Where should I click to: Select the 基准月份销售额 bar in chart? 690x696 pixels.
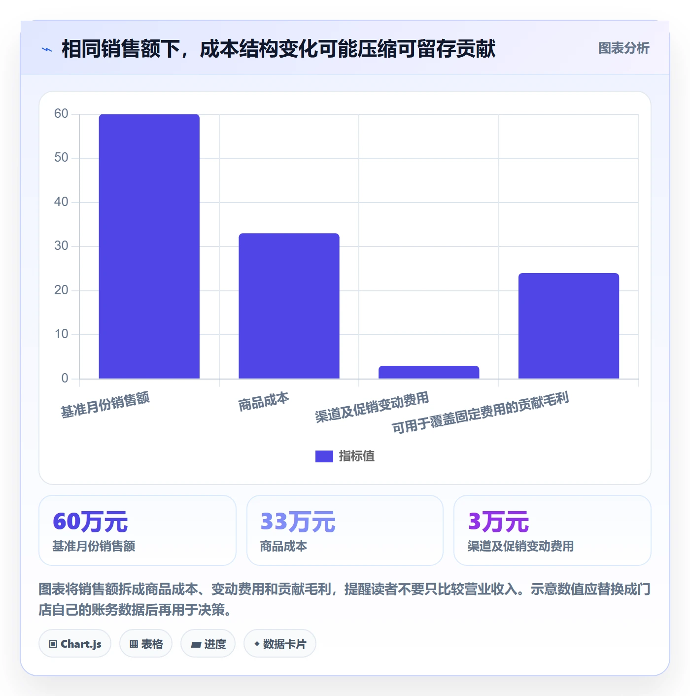[149, 246]
